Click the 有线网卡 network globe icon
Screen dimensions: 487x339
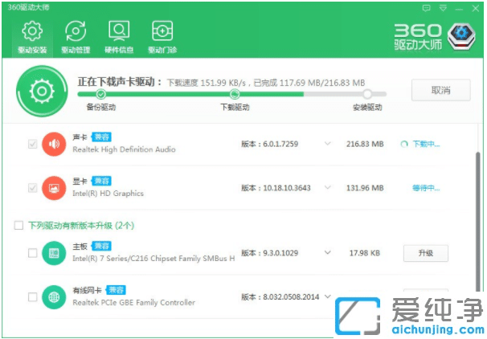pyautogui.click(x=54, y=296)
